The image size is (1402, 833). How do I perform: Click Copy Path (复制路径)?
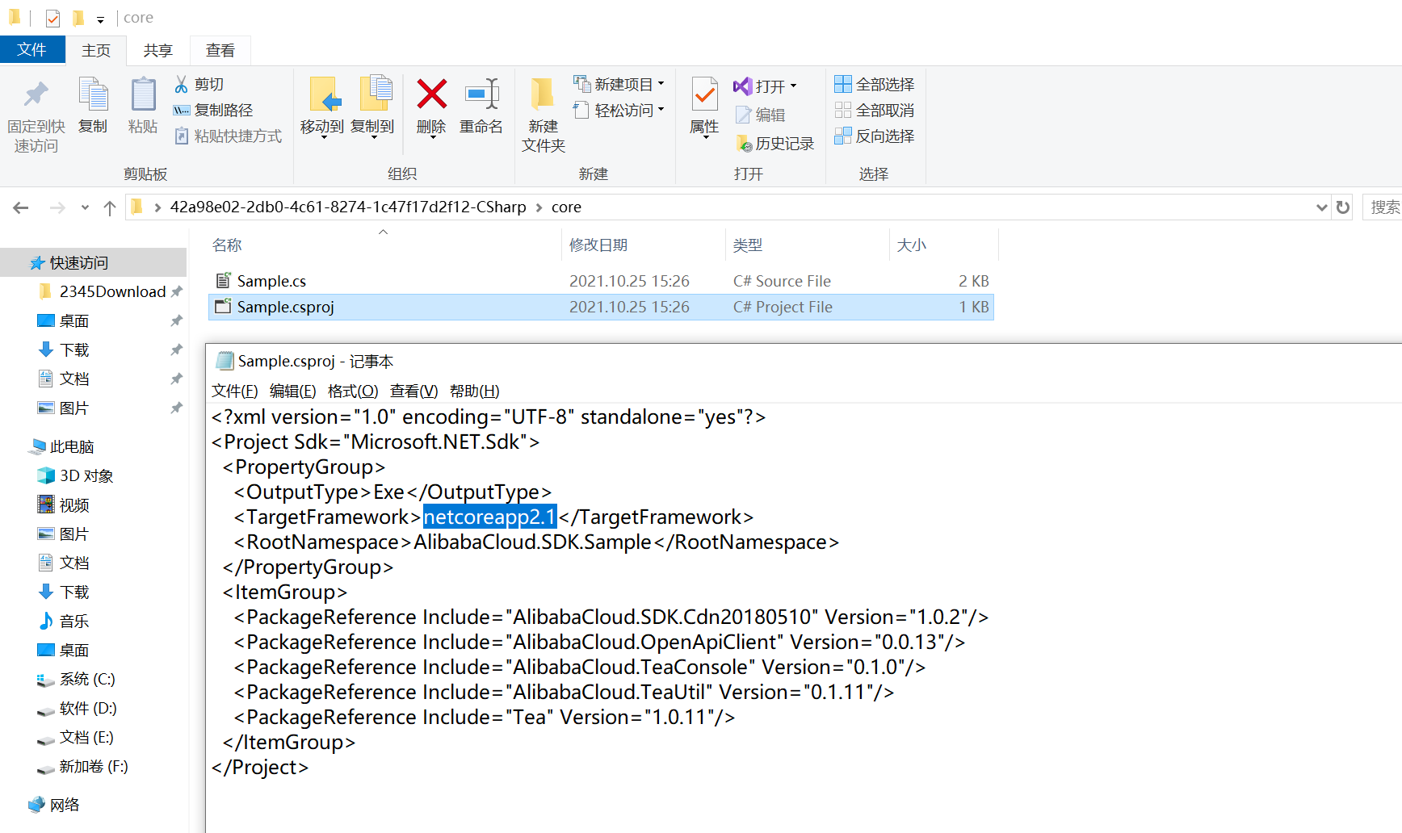[x=213, y=110]
